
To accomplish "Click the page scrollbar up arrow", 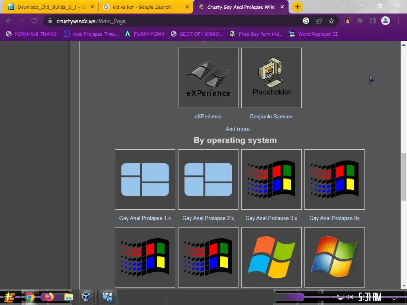I will click(404, 44).
